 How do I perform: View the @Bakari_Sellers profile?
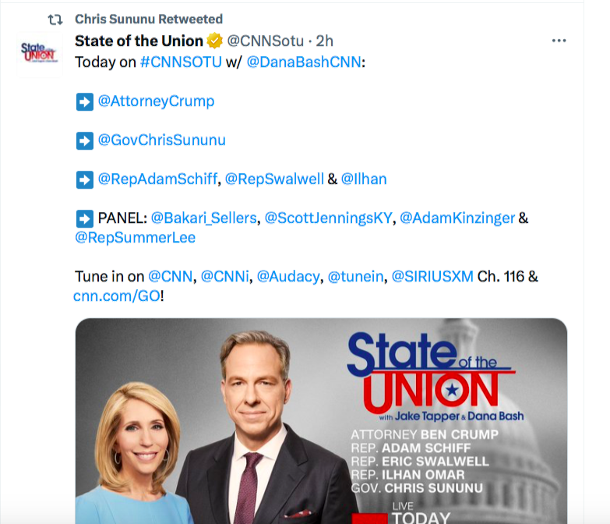coord(203,218)
